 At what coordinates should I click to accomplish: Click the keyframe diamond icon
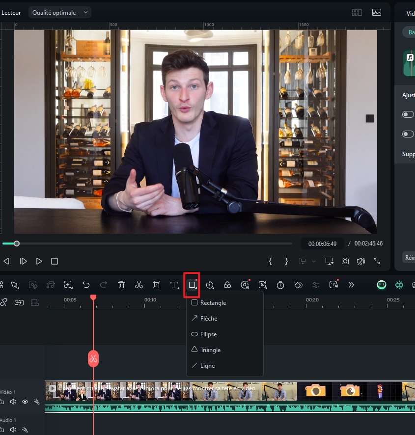pos(298,285)
